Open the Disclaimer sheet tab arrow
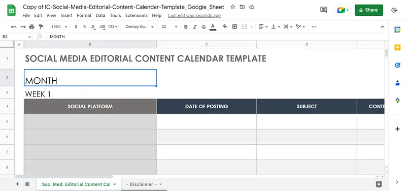 click(160, 184)
